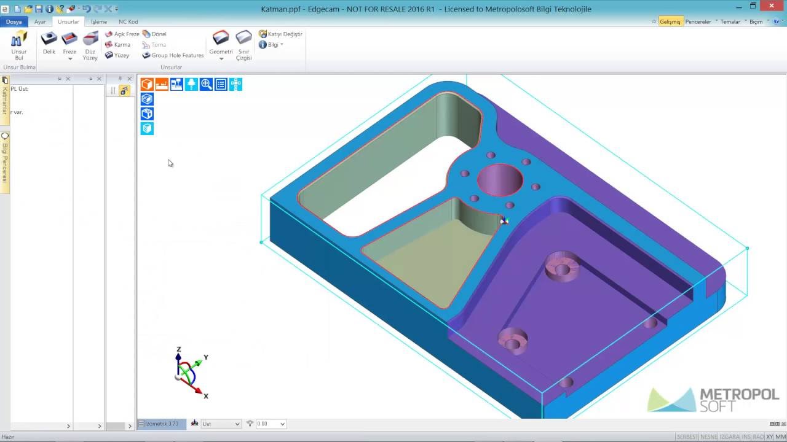Click the cyan shaded cube icon
The height and width of the screenshot is (442, 787).
click(147, 128)
